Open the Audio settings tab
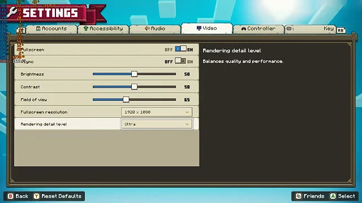 pyautogui.click(x=155, y=29)
